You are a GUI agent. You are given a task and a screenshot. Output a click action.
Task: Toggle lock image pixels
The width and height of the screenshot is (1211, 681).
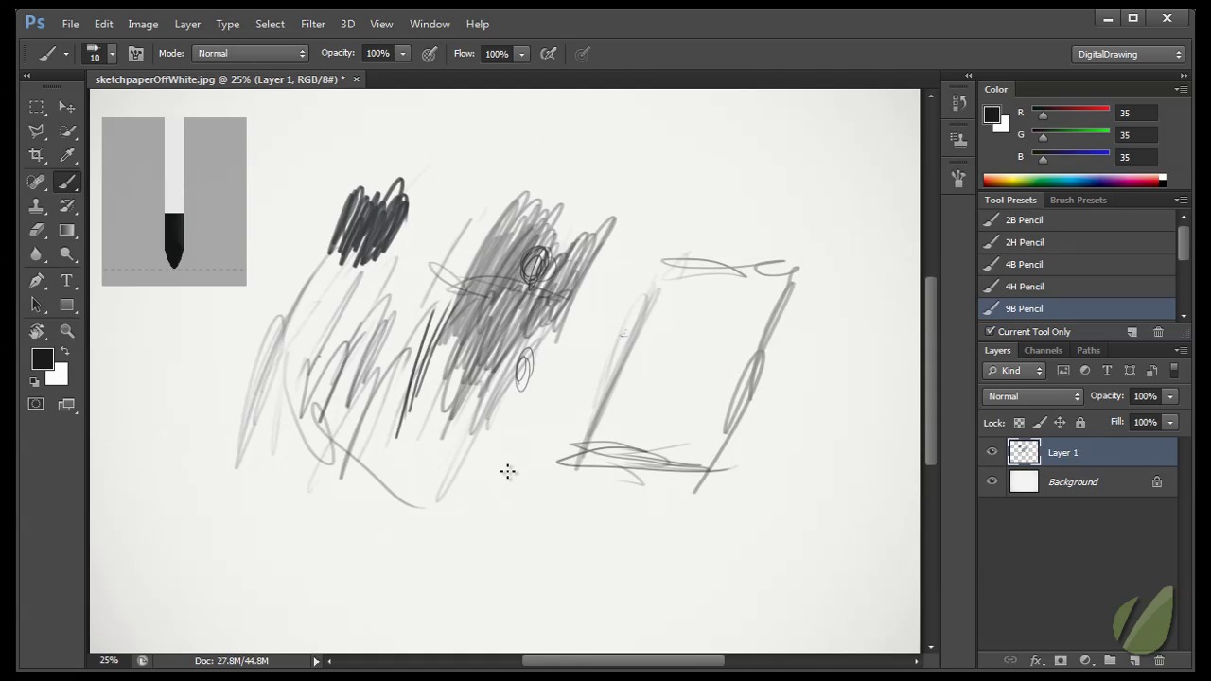(x=1040, y=423)
